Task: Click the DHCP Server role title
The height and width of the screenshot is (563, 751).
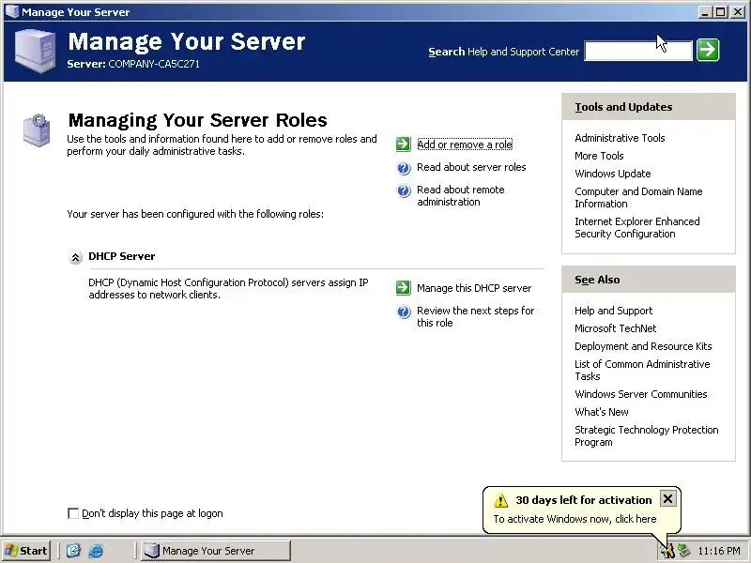Action: 122,256
